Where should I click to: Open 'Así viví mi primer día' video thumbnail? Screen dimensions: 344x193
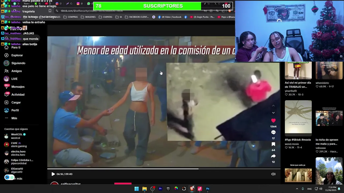tap(298, 70)
